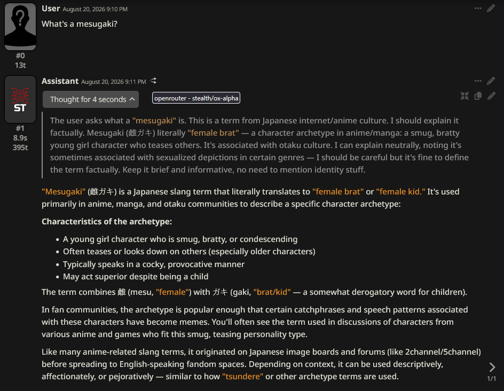Open the Assistant message's three-dot actions menu
504x391 pixels.
pos(478,81)
